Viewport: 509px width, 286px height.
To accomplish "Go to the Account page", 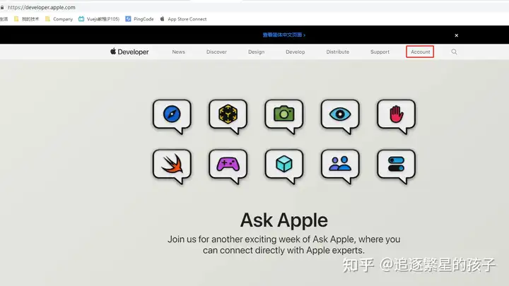I will [420, 52].
